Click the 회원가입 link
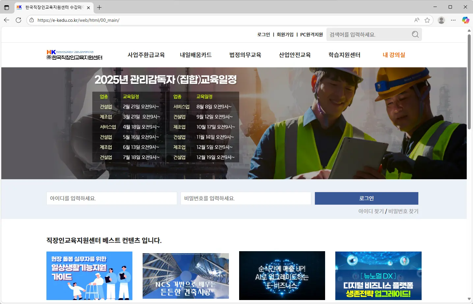 pos(285,35)
